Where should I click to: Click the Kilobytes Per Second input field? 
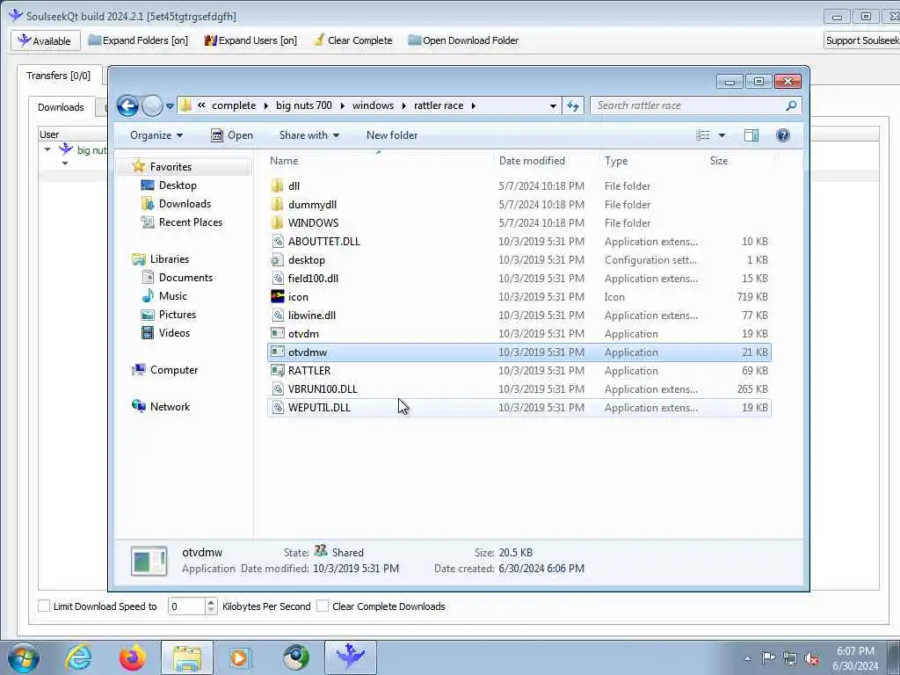[x=186, y=606]
